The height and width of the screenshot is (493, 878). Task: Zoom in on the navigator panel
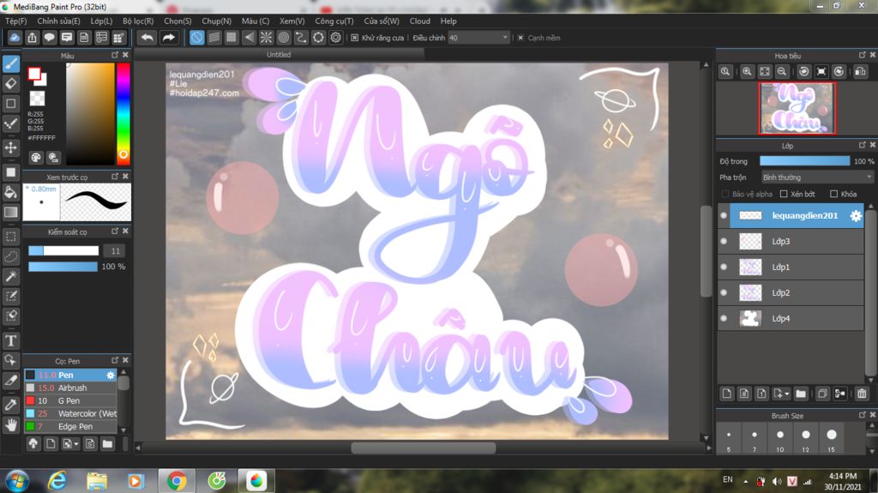tap(747, 72)
